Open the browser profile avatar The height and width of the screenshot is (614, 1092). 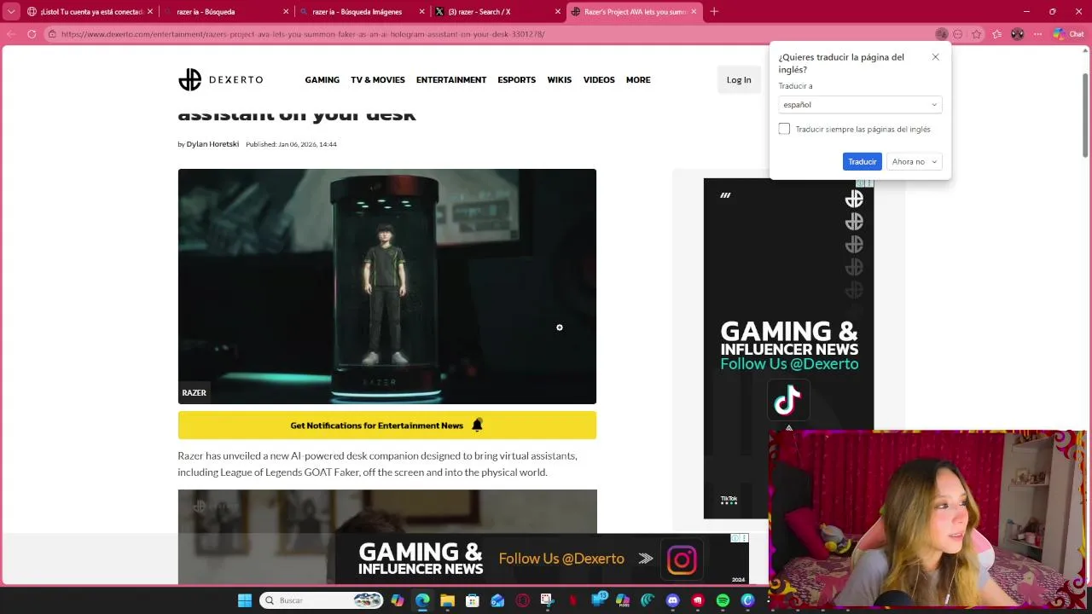click(1017, 34)
